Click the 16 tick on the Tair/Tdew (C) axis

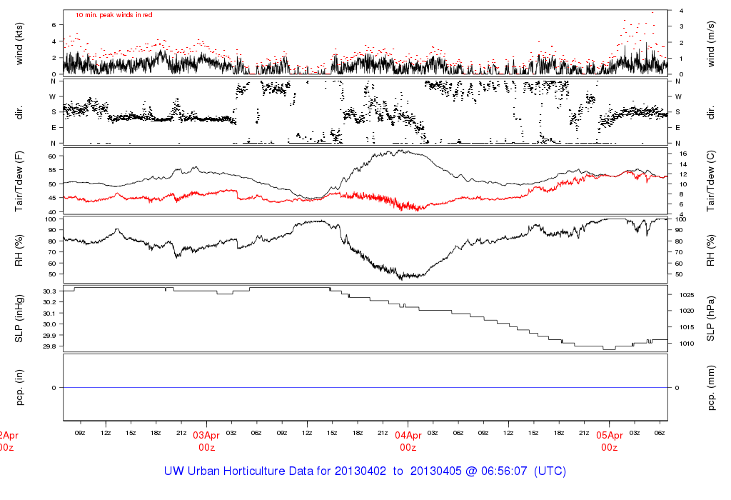point(683,154)
